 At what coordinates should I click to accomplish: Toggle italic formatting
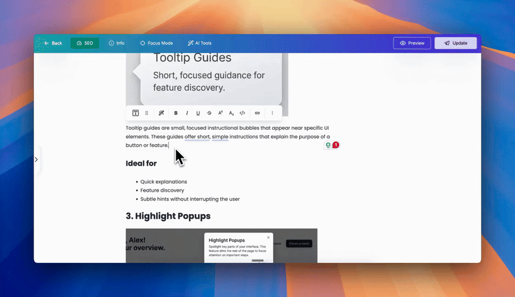pyautogui.click(x=187, y=113)
